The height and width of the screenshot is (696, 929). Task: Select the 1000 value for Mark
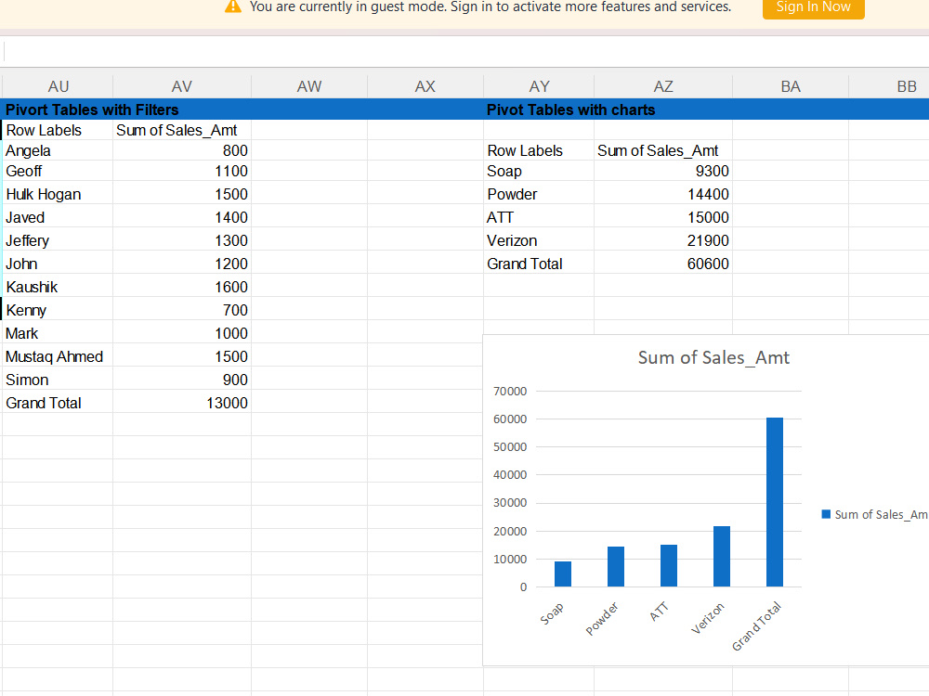(182, 333)
